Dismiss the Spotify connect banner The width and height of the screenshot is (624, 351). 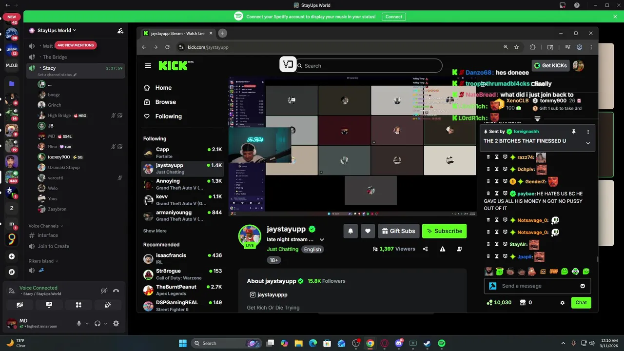point(615,17)
